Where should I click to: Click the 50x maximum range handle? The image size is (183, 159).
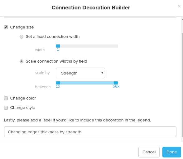coord(116,83)
